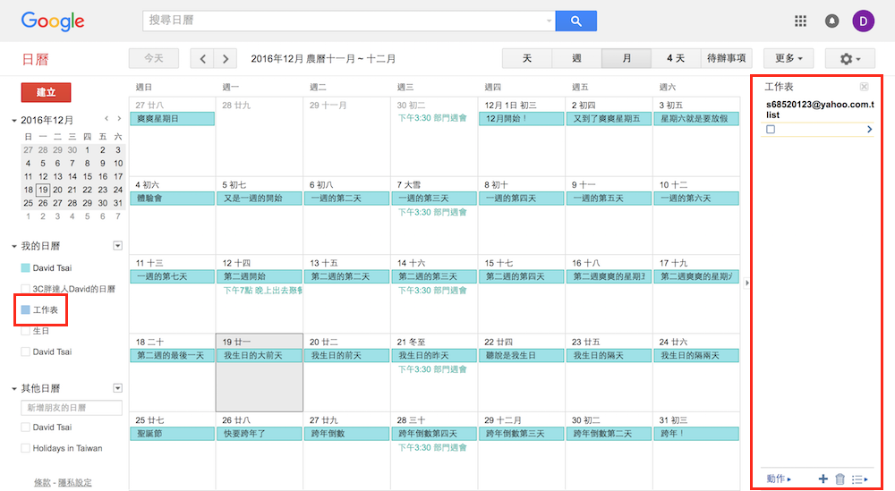The width and height of the screenshot is (895, 491).
Task: Add a new task with plus icon
Action: point(823,479)
